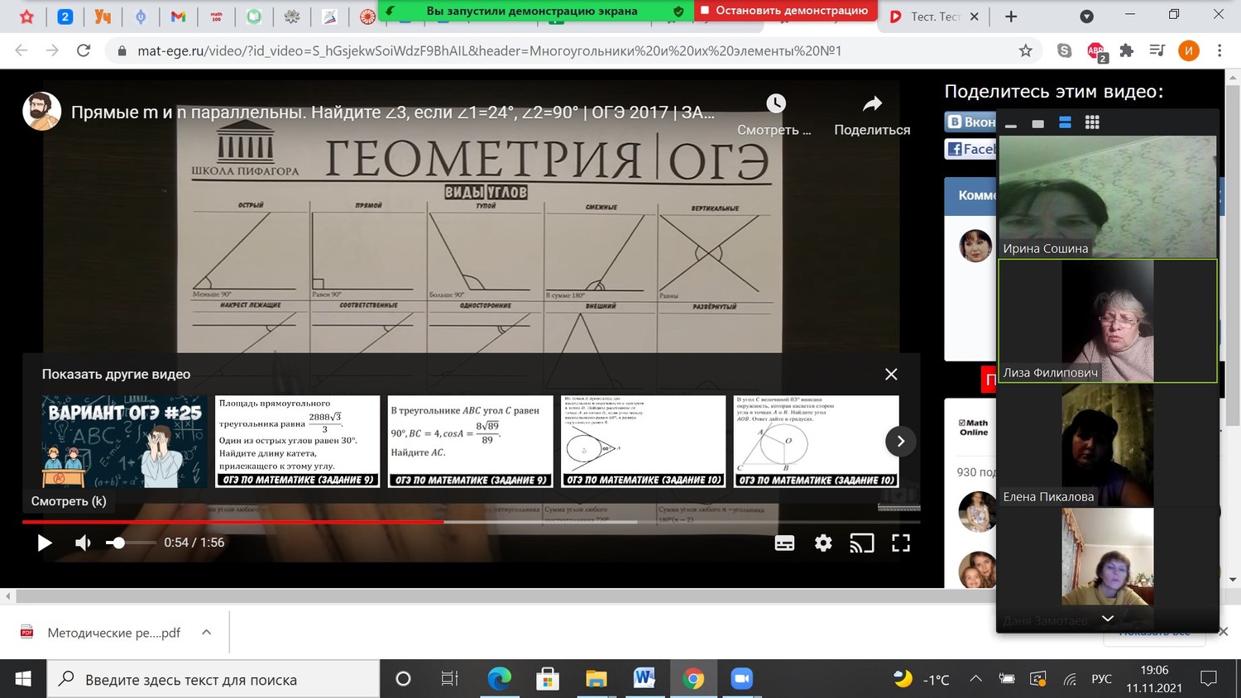The image size is (1241, 698).
Task: Click 'Остановить демонстрацию' button
Action: 786,11
